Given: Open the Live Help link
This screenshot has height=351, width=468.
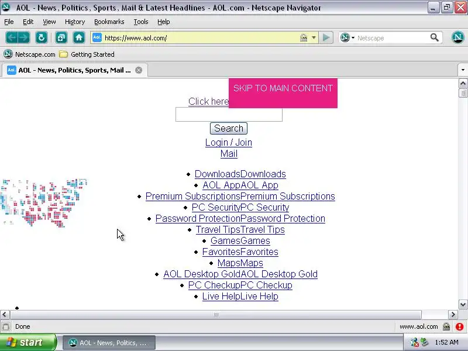Looking at the screenshot, I should pos(240,296).
